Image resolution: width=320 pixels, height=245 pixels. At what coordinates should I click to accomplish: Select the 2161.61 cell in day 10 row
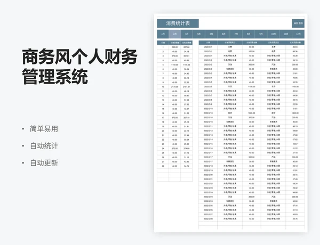click(187, 87)
